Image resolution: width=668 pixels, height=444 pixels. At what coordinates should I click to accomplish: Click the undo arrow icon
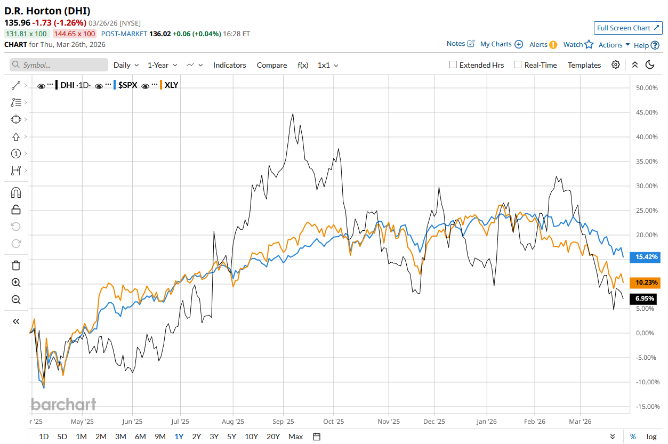tap(16, 227)
